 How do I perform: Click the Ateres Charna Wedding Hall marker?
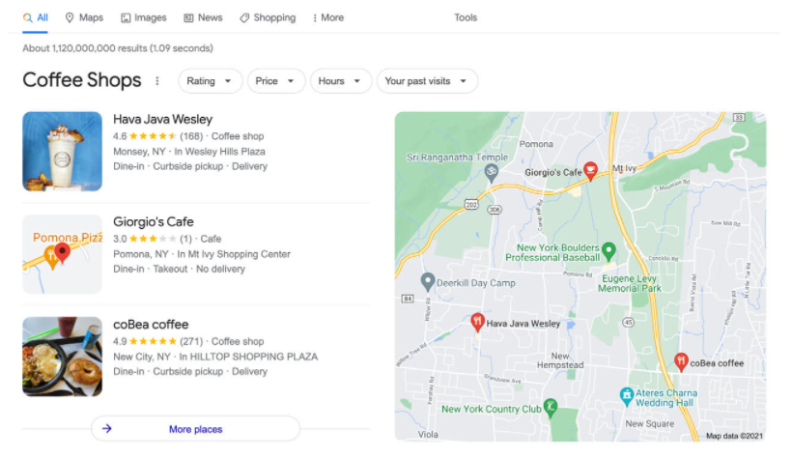click(x=627, y=394)
